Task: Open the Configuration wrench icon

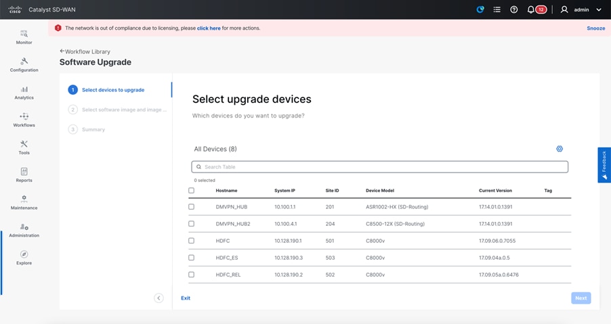Action: (24, 61)
